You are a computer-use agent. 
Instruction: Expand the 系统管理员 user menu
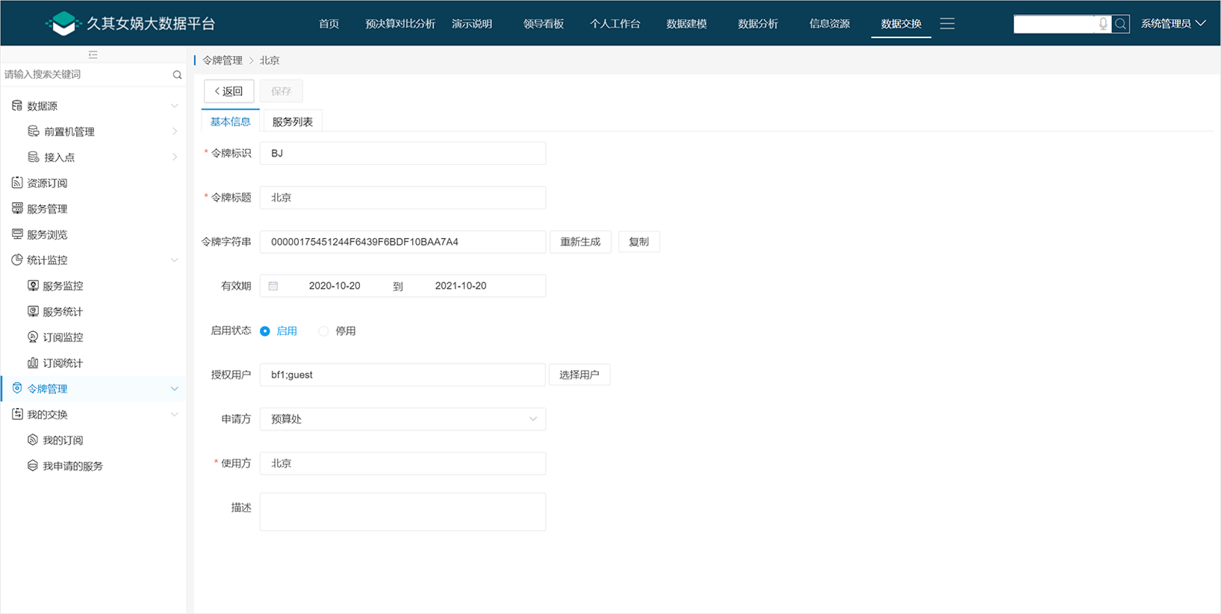click(1172, 24)
